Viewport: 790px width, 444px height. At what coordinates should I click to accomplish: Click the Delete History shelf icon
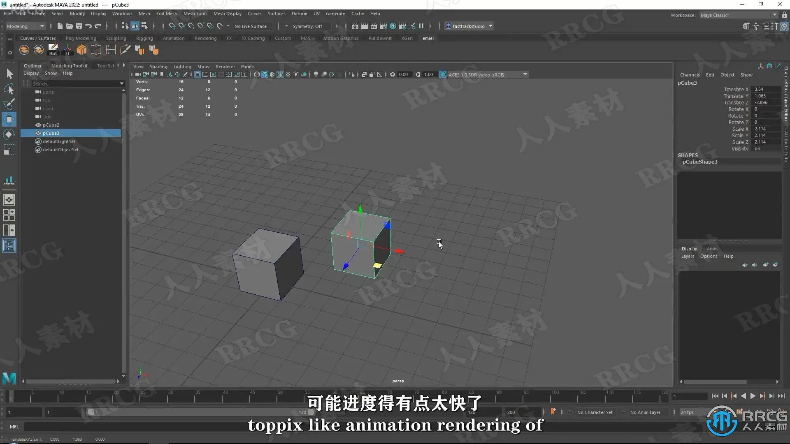coord(53,50)
